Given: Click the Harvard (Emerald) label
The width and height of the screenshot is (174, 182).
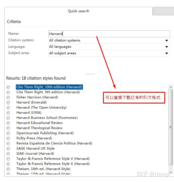Looking at the screenshot, I should pyautogui.click(x=31, y=102).
